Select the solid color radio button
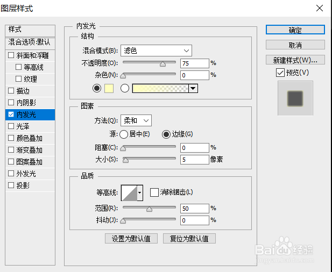Image resolution: width=332 pixels, height=272 pixels. pos(97,88)
